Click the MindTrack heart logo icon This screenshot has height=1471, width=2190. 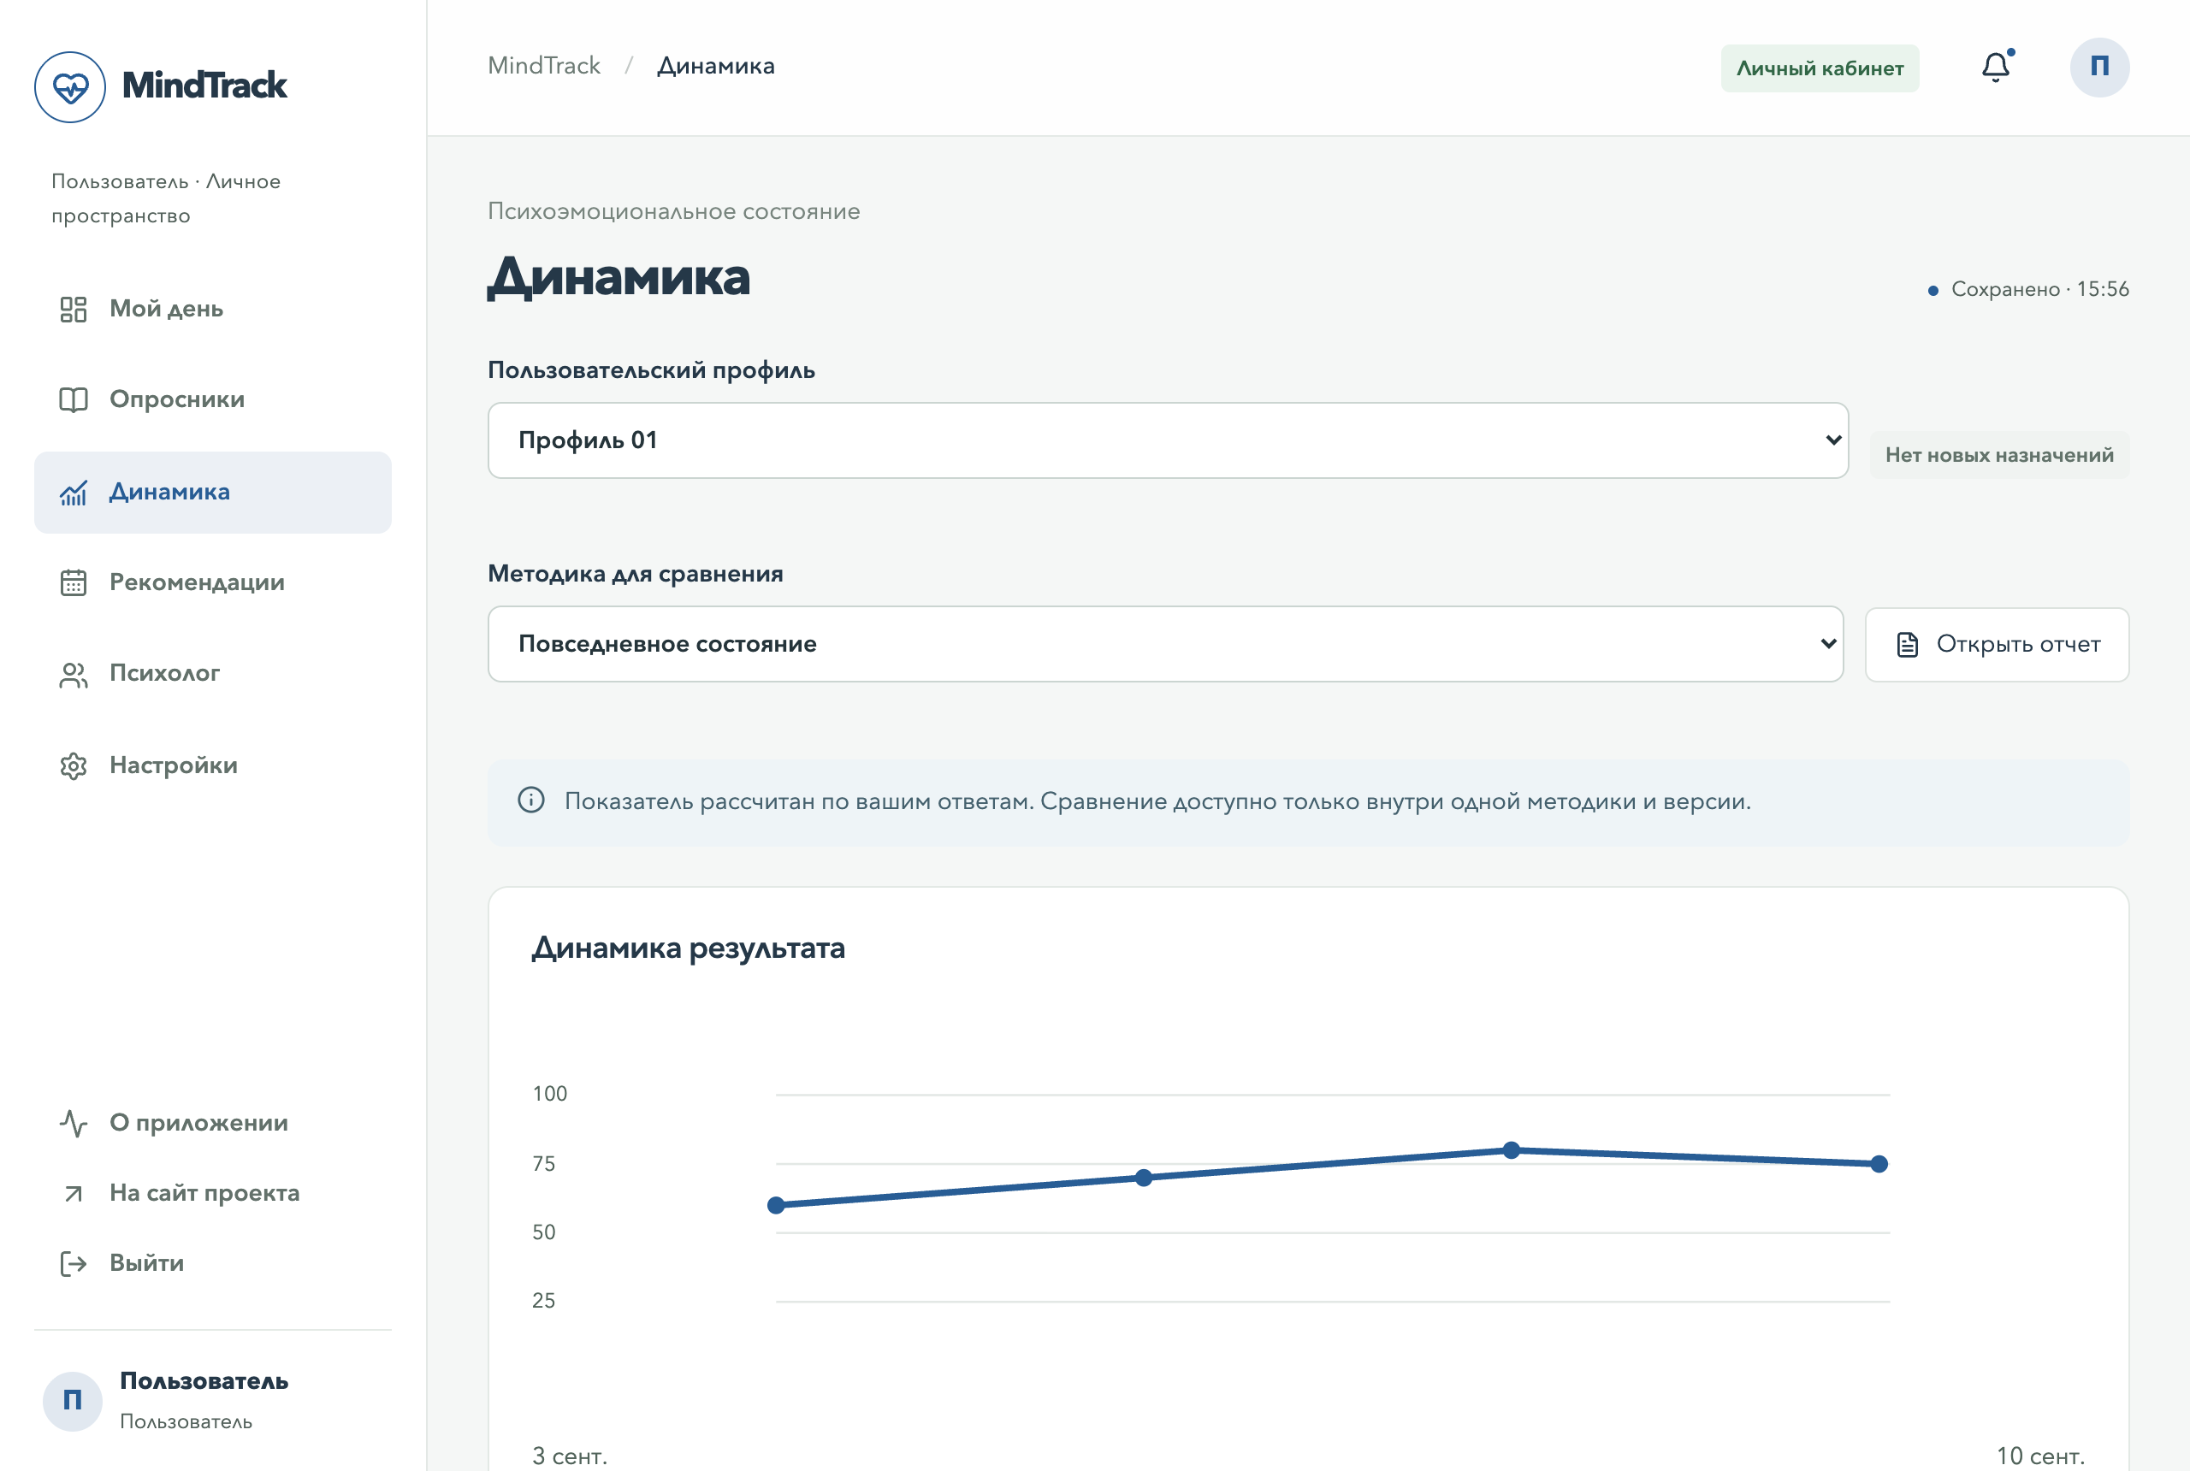[70, 86]
